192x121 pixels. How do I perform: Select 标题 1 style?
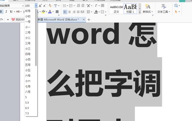[x=130, y=9]
